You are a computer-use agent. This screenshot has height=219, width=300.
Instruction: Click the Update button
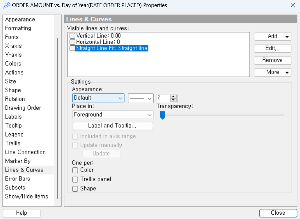click(x=101, y=154)
